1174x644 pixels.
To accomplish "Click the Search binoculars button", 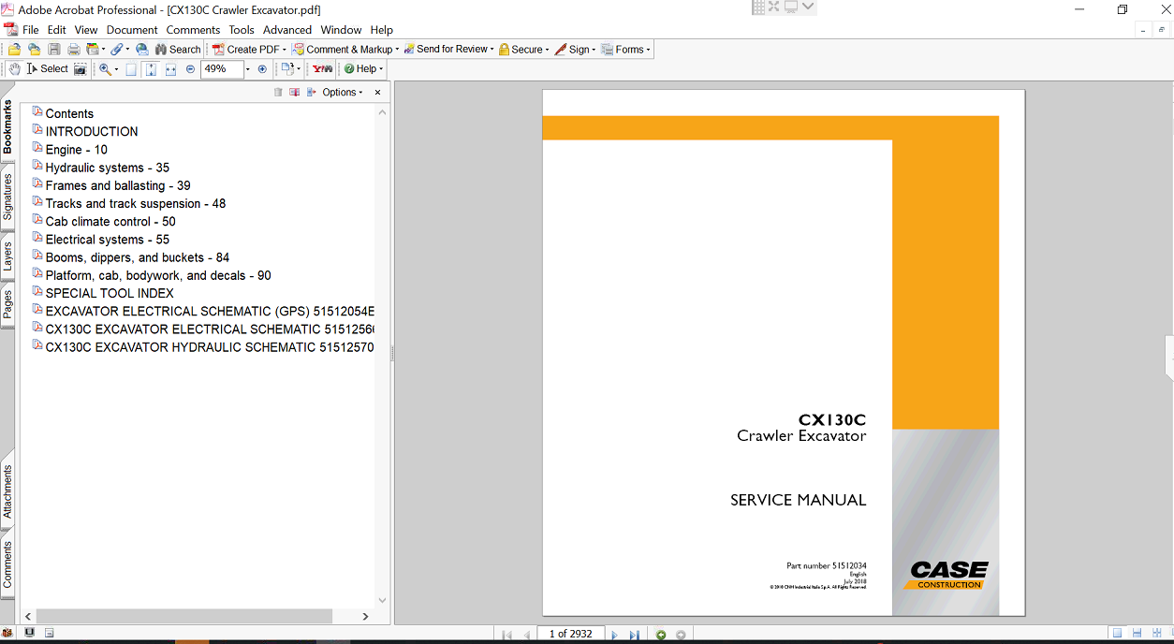I will [178, 50].
